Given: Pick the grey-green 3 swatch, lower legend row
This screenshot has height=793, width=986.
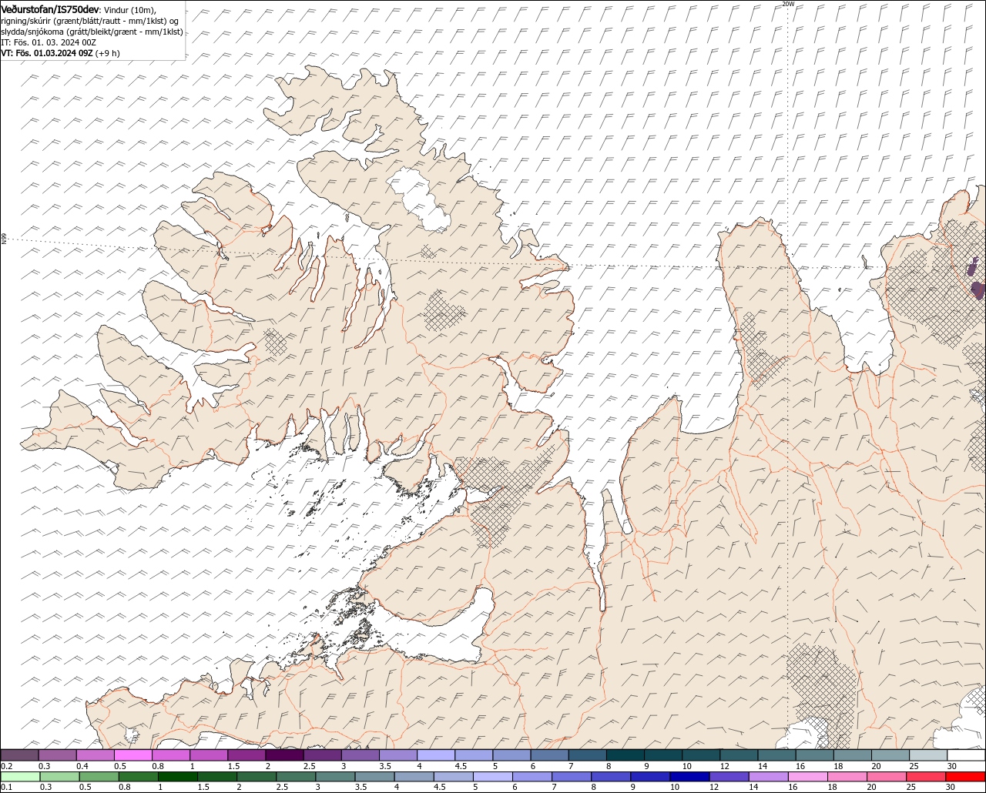Looking at the screenshot, I should click(x=335, y=777).
